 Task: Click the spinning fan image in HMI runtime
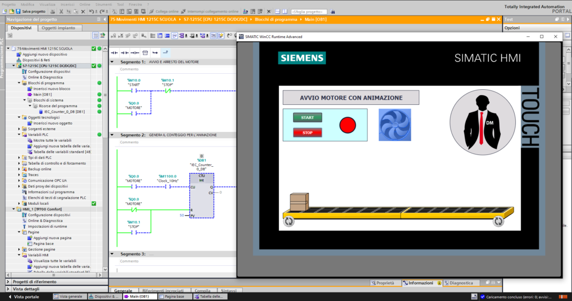tap(395, 125)
